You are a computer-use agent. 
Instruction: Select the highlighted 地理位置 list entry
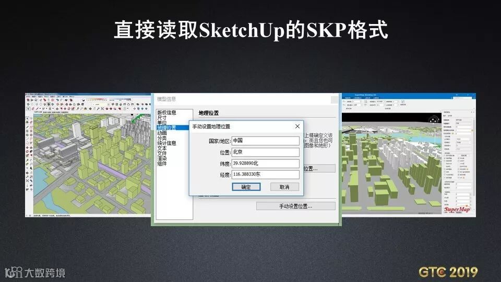pos(173,127)
